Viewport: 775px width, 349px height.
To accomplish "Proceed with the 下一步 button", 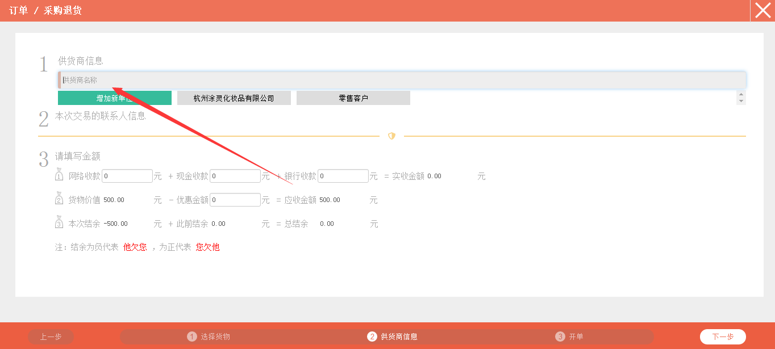I will (723, 337).
